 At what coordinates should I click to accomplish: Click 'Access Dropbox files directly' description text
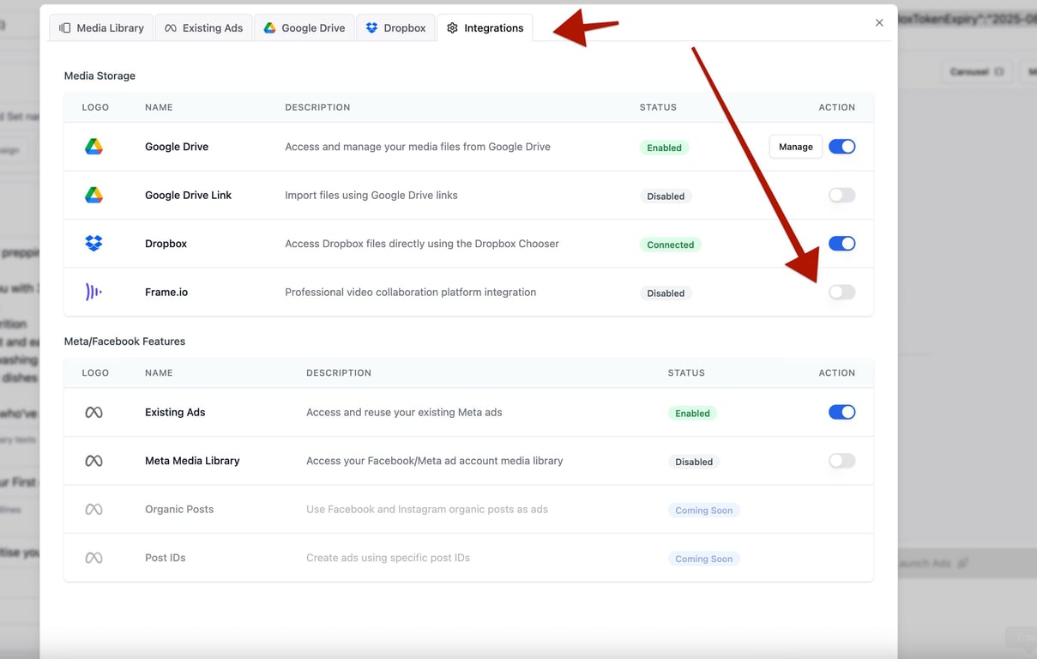[x=422, y=244]
